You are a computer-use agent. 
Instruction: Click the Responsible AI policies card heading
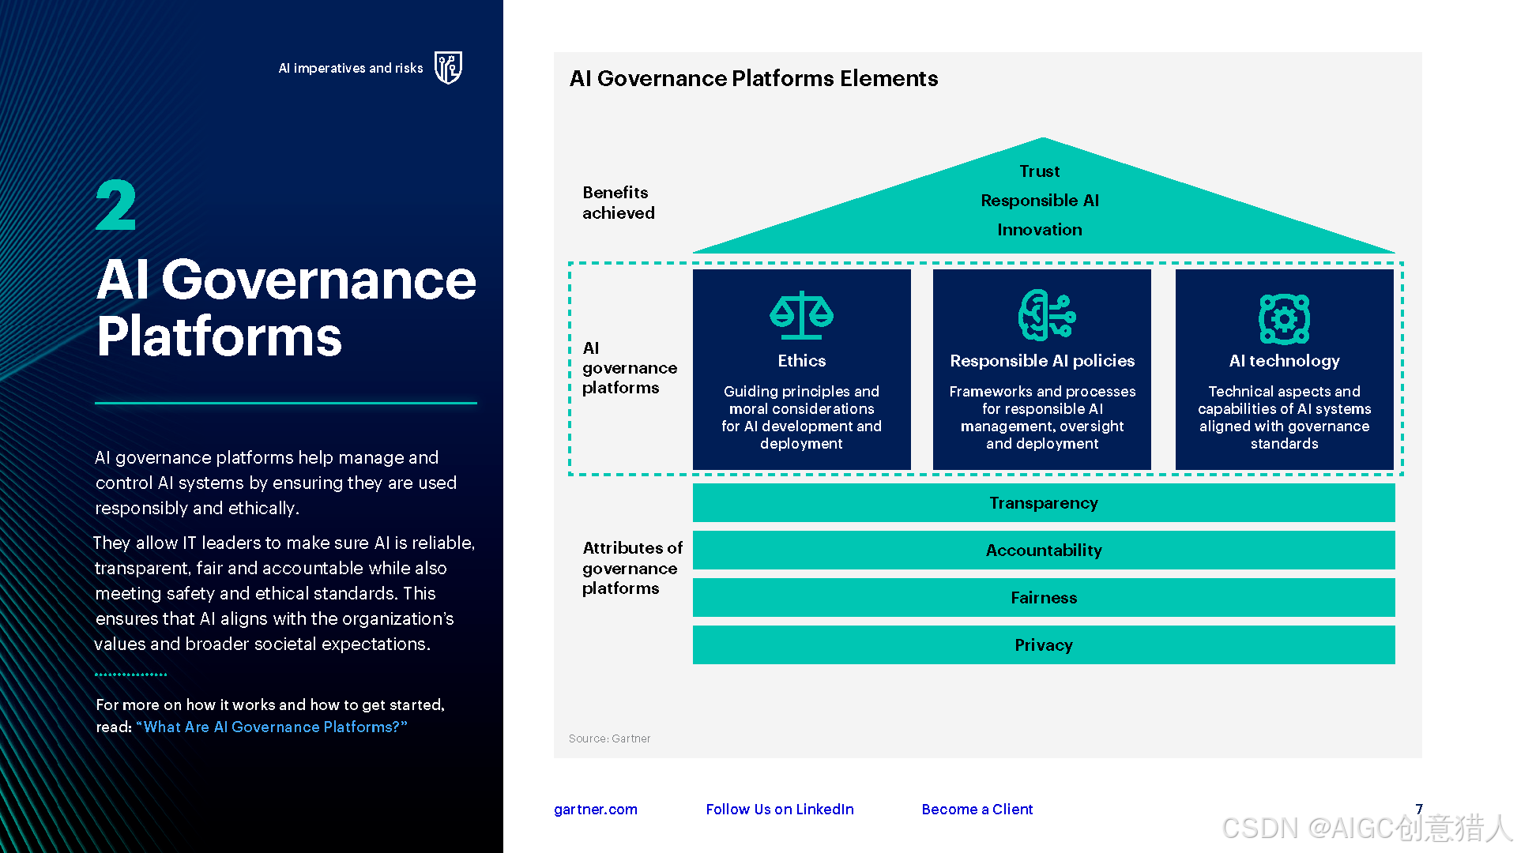click(1041, 361)
